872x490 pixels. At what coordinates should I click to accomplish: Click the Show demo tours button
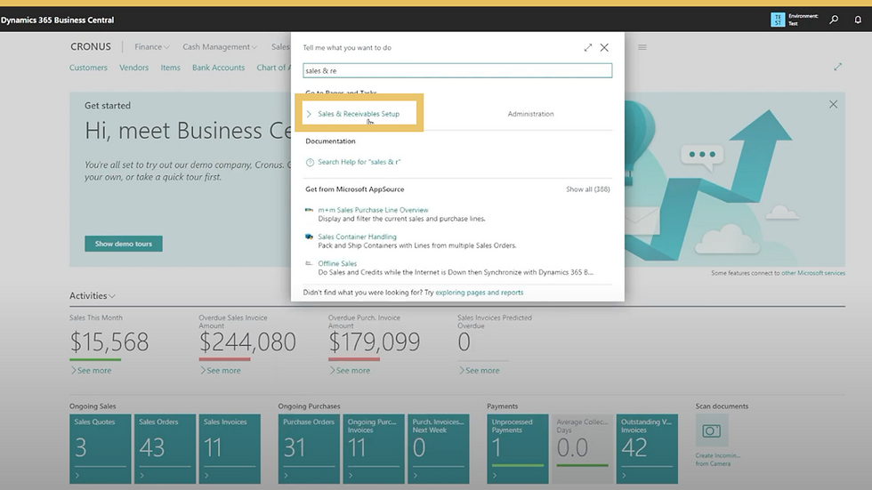point(124,244)
